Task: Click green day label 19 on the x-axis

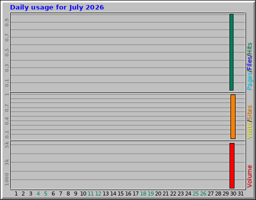Action: [150, 193]
